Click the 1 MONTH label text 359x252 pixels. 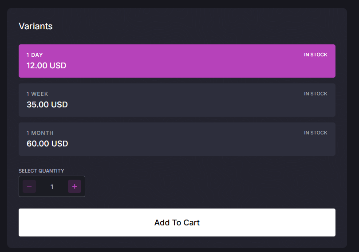coord(40,133)
